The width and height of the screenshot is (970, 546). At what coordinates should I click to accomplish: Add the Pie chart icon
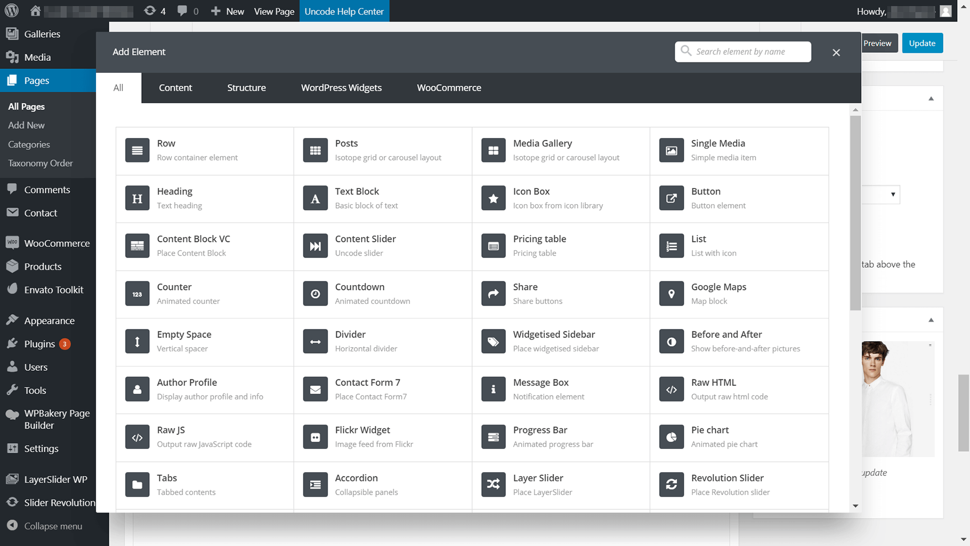[x=671, y=437]
